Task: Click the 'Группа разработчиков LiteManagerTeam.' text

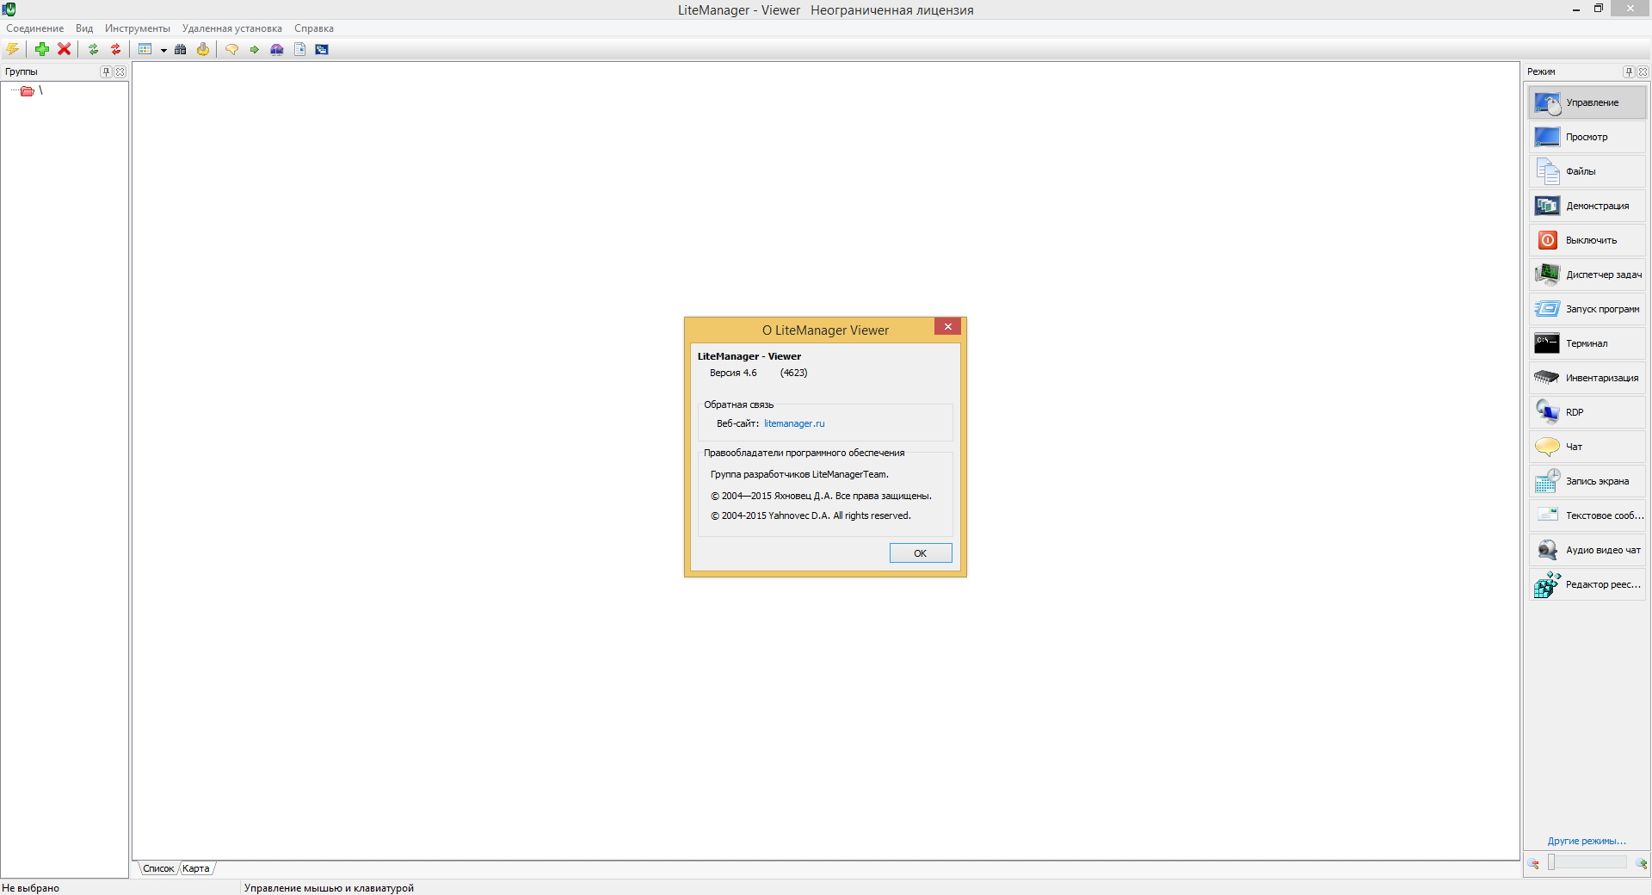Action: pos(799,474)
